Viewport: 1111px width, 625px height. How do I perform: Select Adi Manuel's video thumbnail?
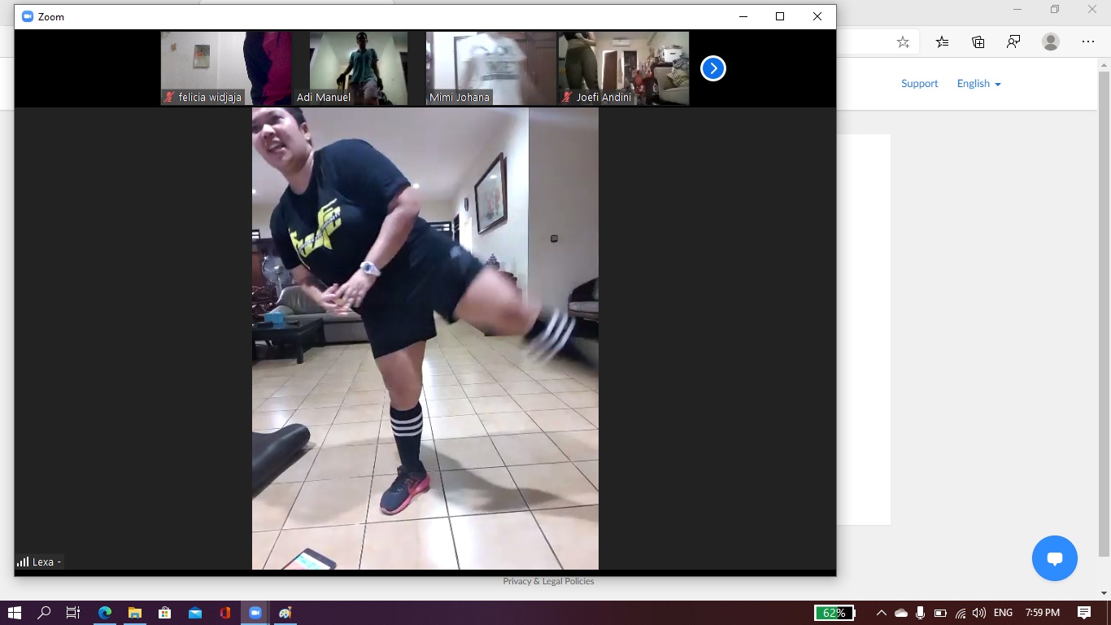pos(359,68)
